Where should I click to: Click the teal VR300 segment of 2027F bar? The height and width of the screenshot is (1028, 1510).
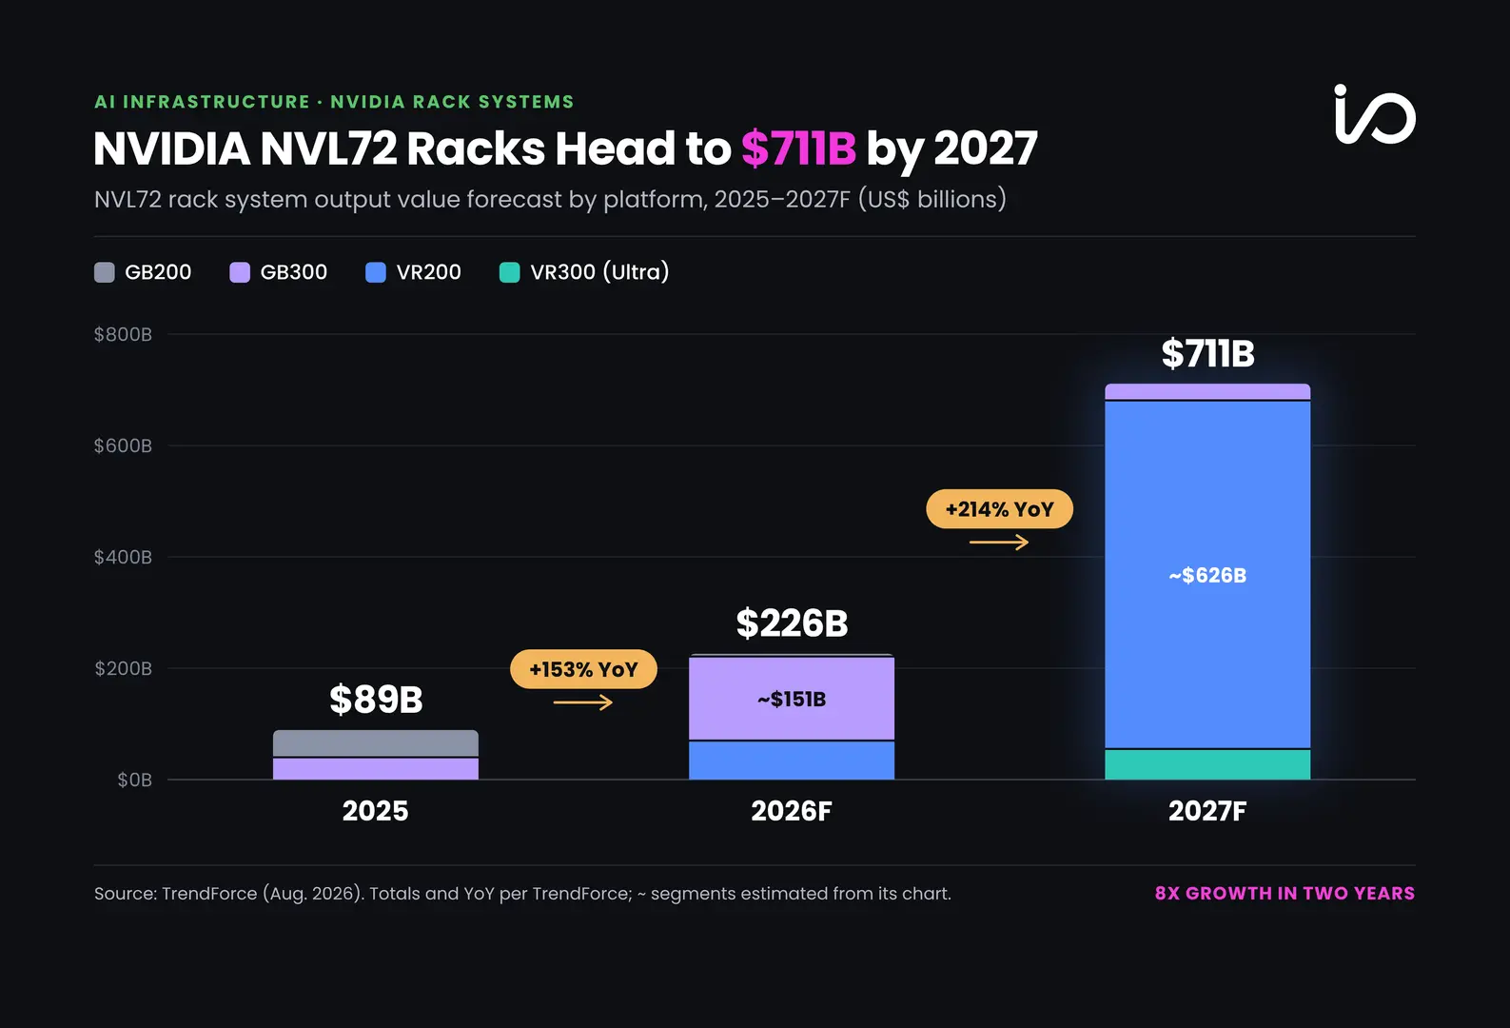pos(1207,765)
